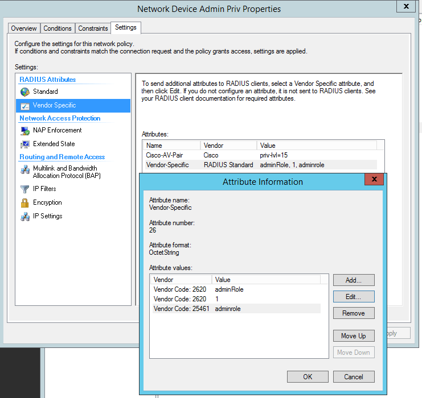Click the Standard globe icon
The height and width of the screenshot is (398, 422).
point(25,92)
